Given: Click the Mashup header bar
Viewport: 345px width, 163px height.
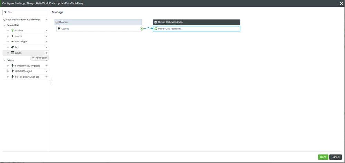Looking at the screenshot, I should tap(98, 22).
